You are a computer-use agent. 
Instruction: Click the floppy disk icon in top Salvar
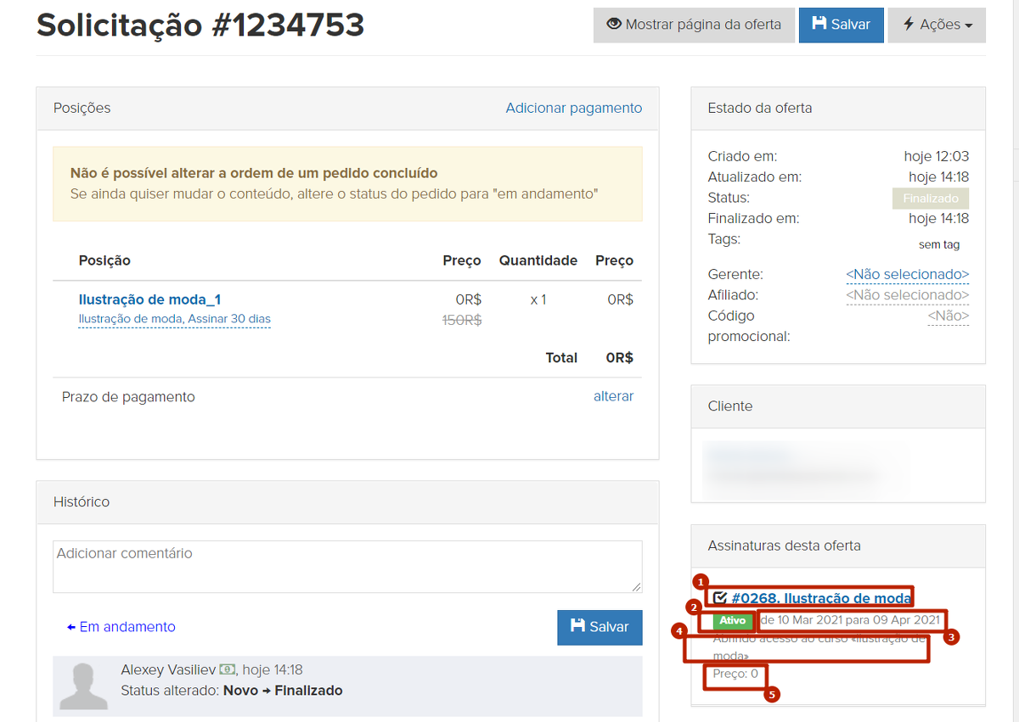coord(819,25)
